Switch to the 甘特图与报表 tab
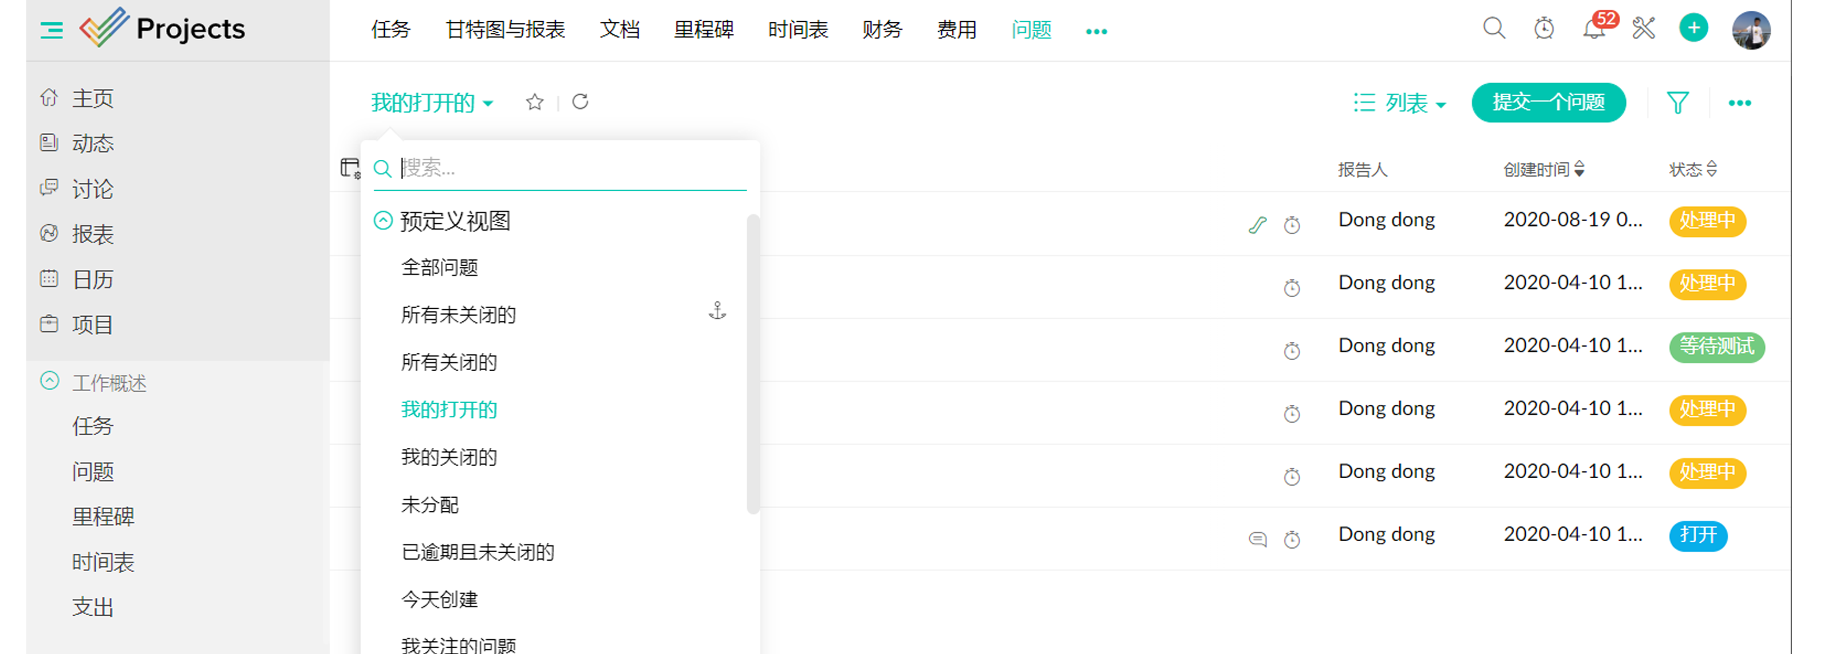Image resolution: width=1832 pixels, height=654 pixels. pyautogui.click(x=505, y=30)
